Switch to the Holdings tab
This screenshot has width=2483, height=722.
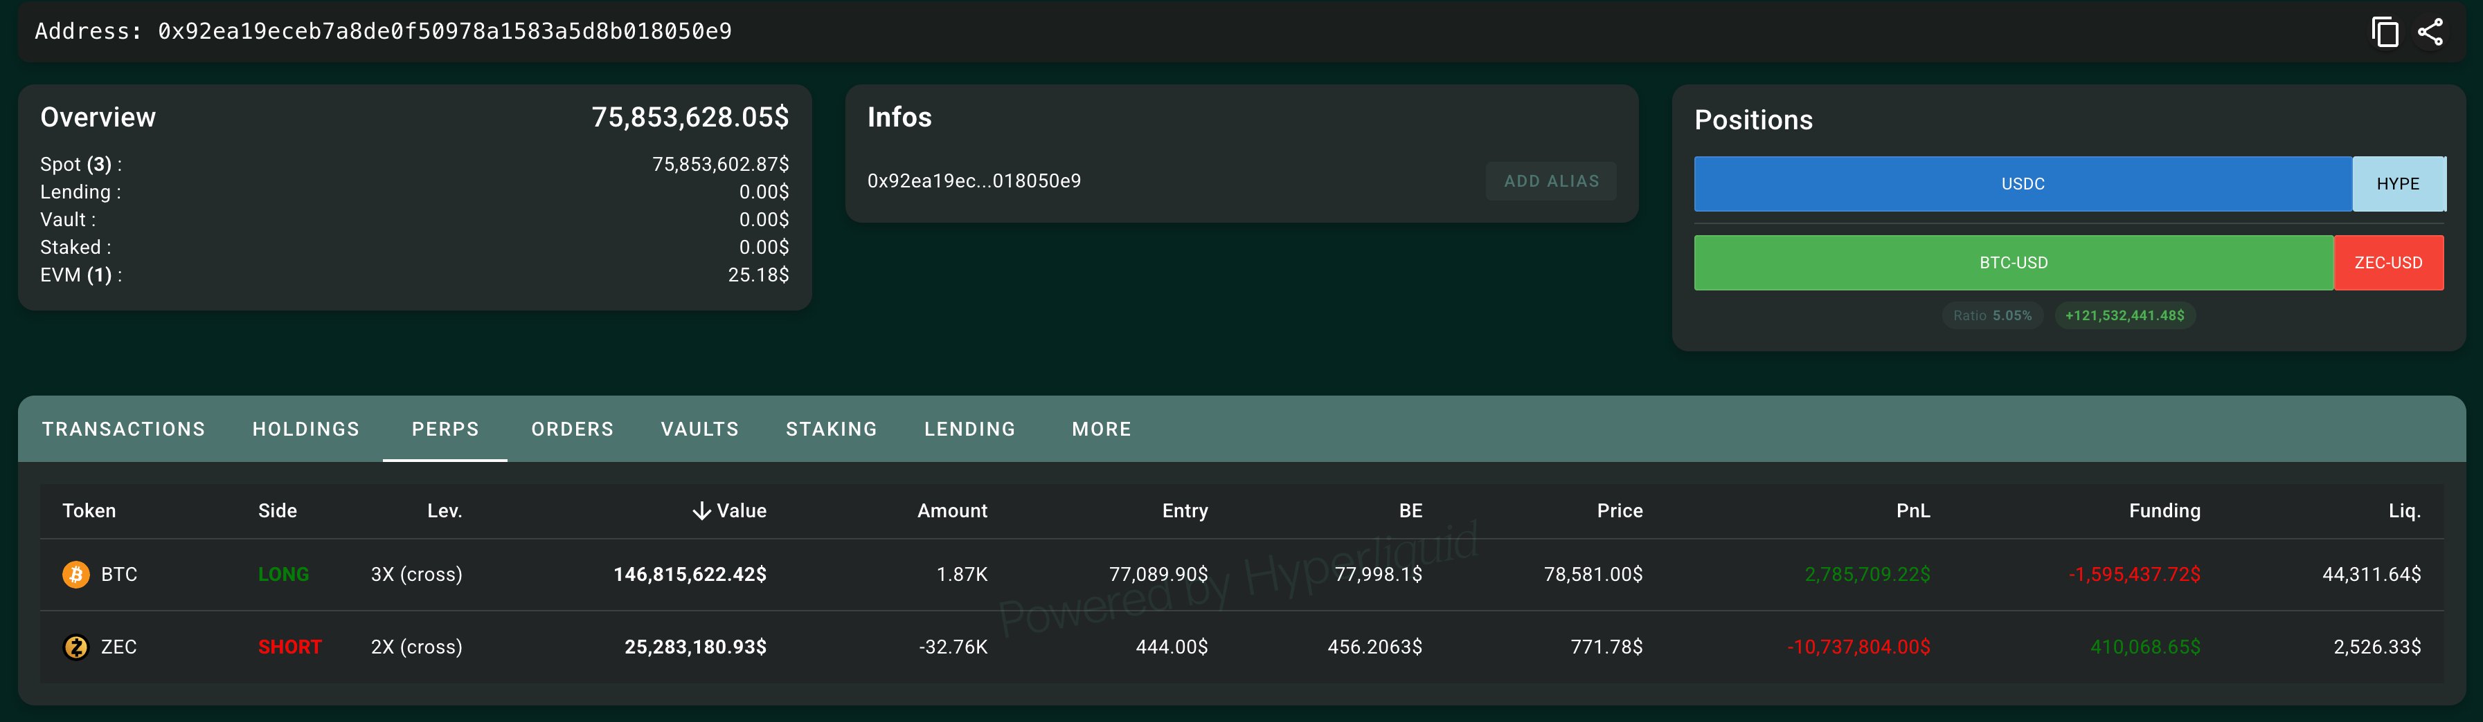click(x=305, y=429)
